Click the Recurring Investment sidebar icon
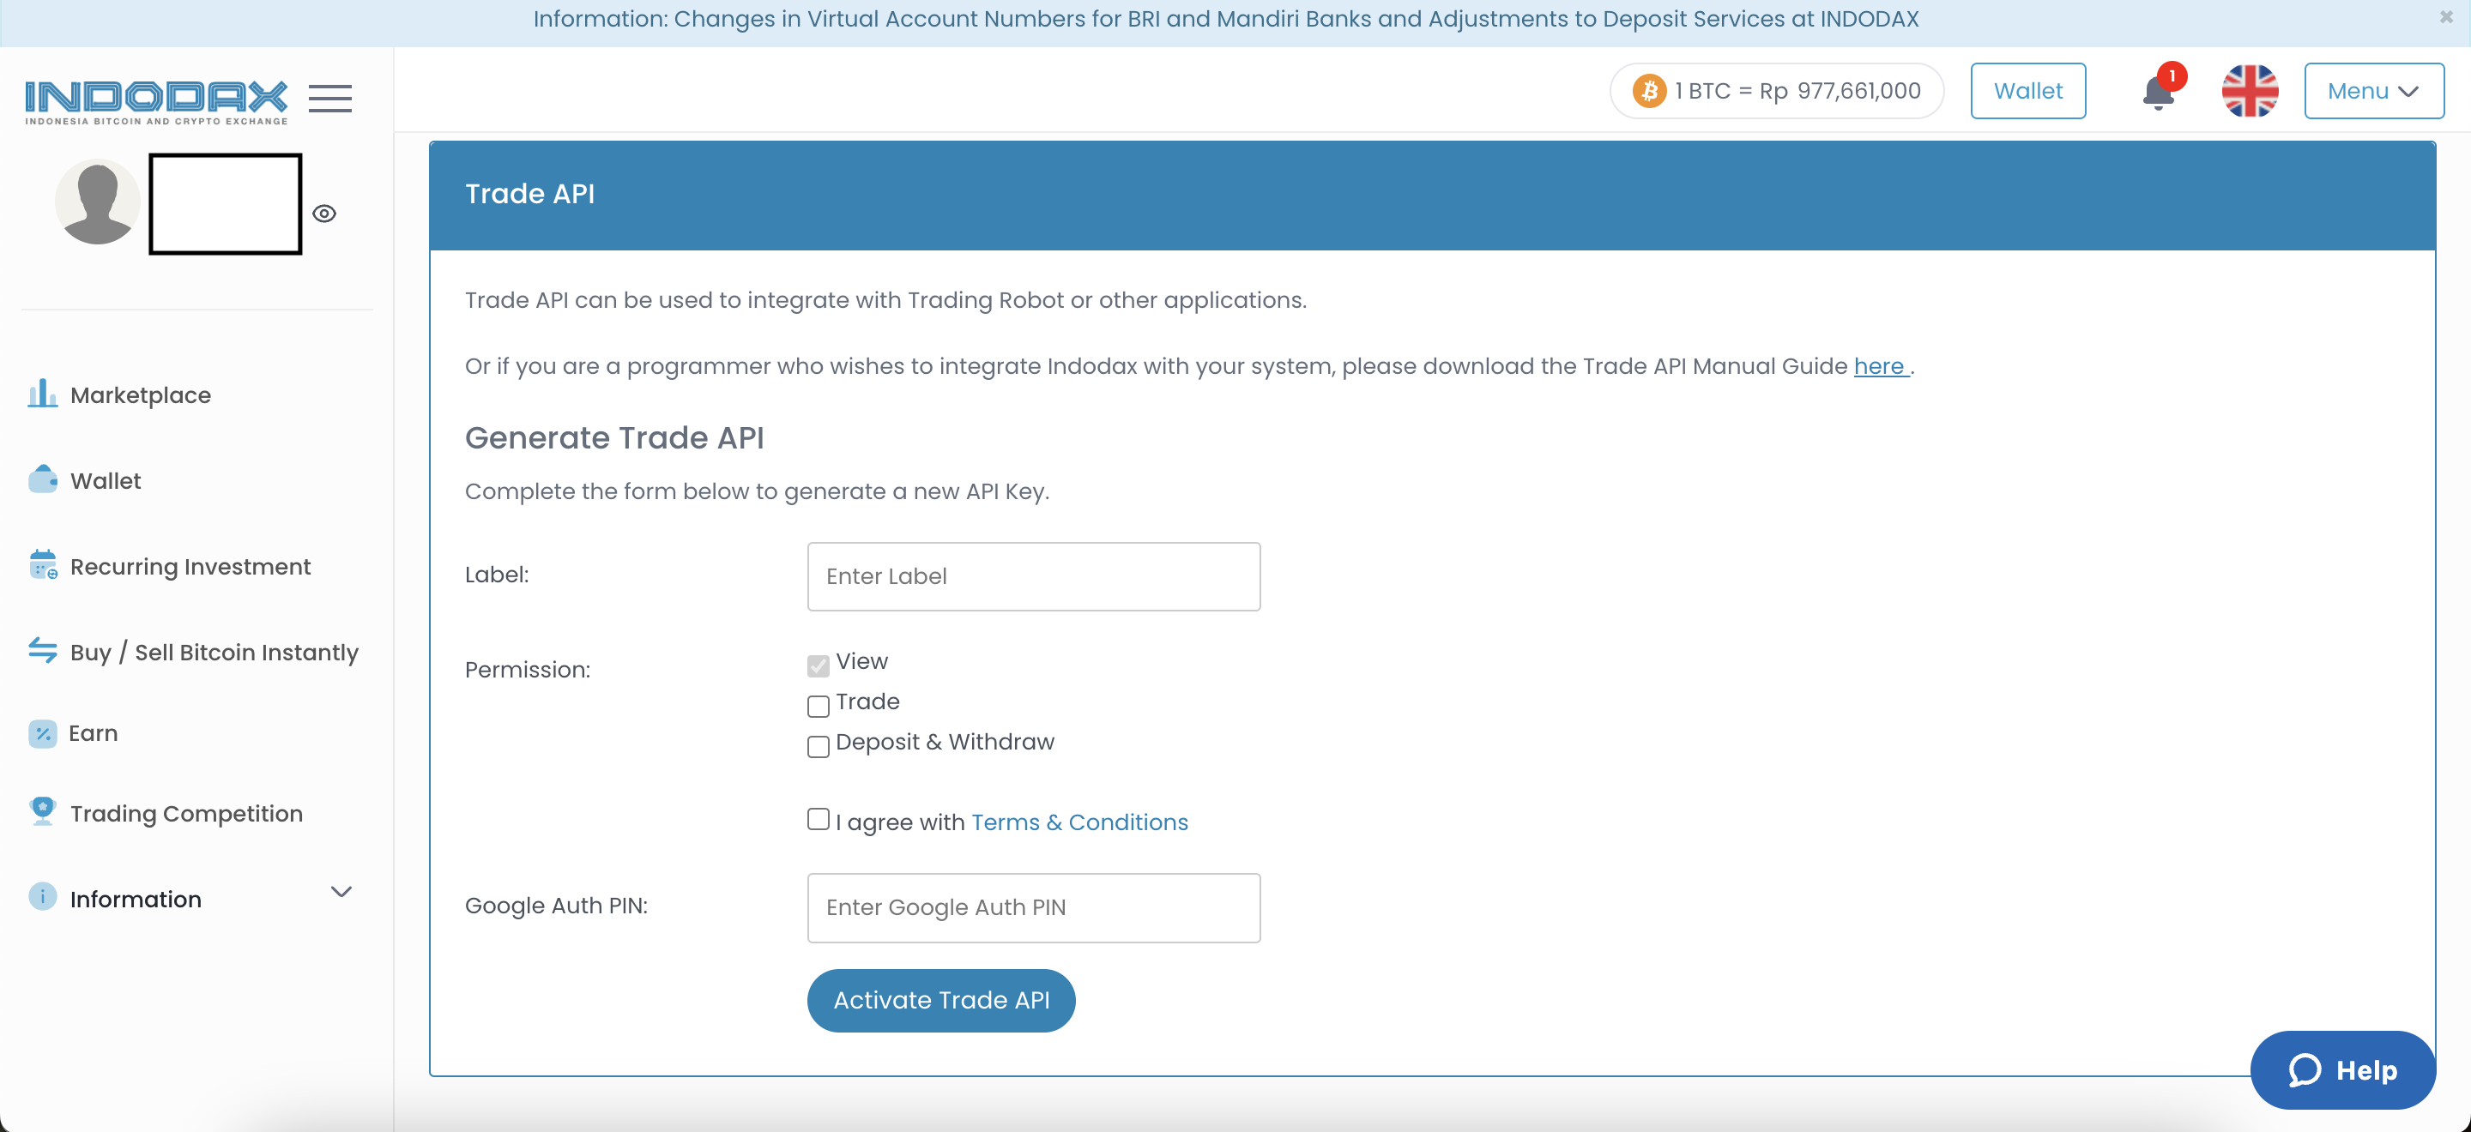 click(43, 565)
